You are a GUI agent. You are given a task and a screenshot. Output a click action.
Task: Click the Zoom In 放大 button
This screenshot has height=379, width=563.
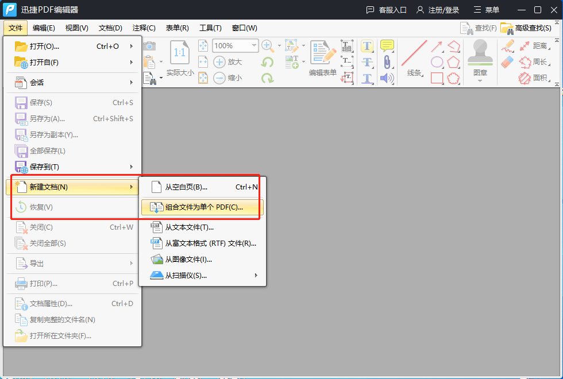[227, 62]
